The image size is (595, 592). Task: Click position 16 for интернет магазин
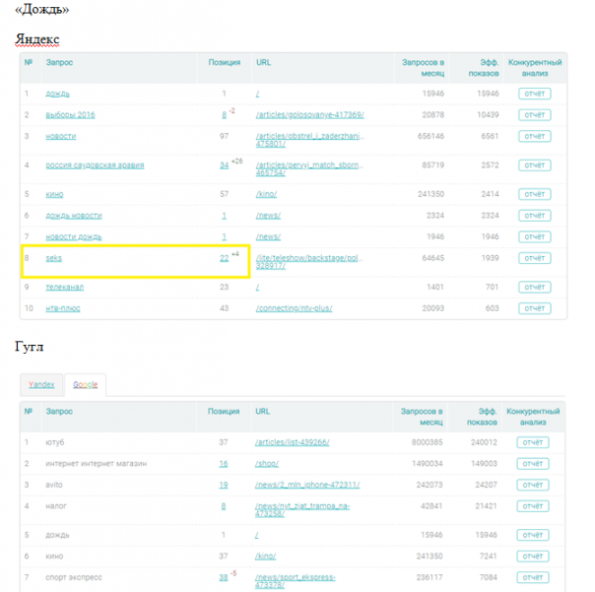click(224, 463)
